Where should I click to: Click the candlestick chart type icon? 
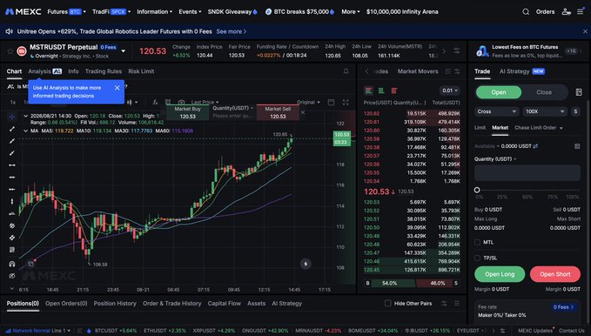(x=130, y=102)
